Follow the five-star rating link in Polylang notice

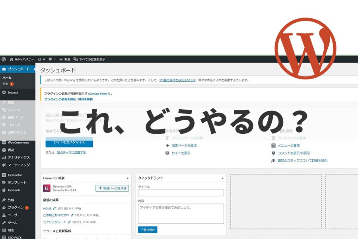[x=177, y=80]
